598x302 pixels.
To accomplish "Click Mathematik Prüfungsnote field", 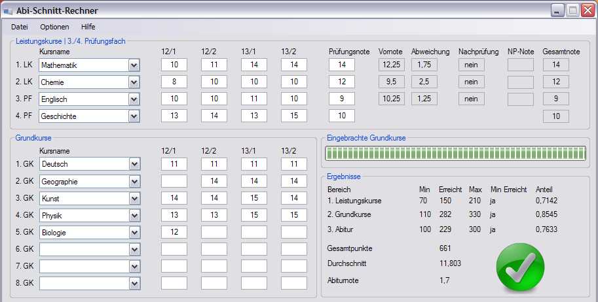I will pos(342,65).
